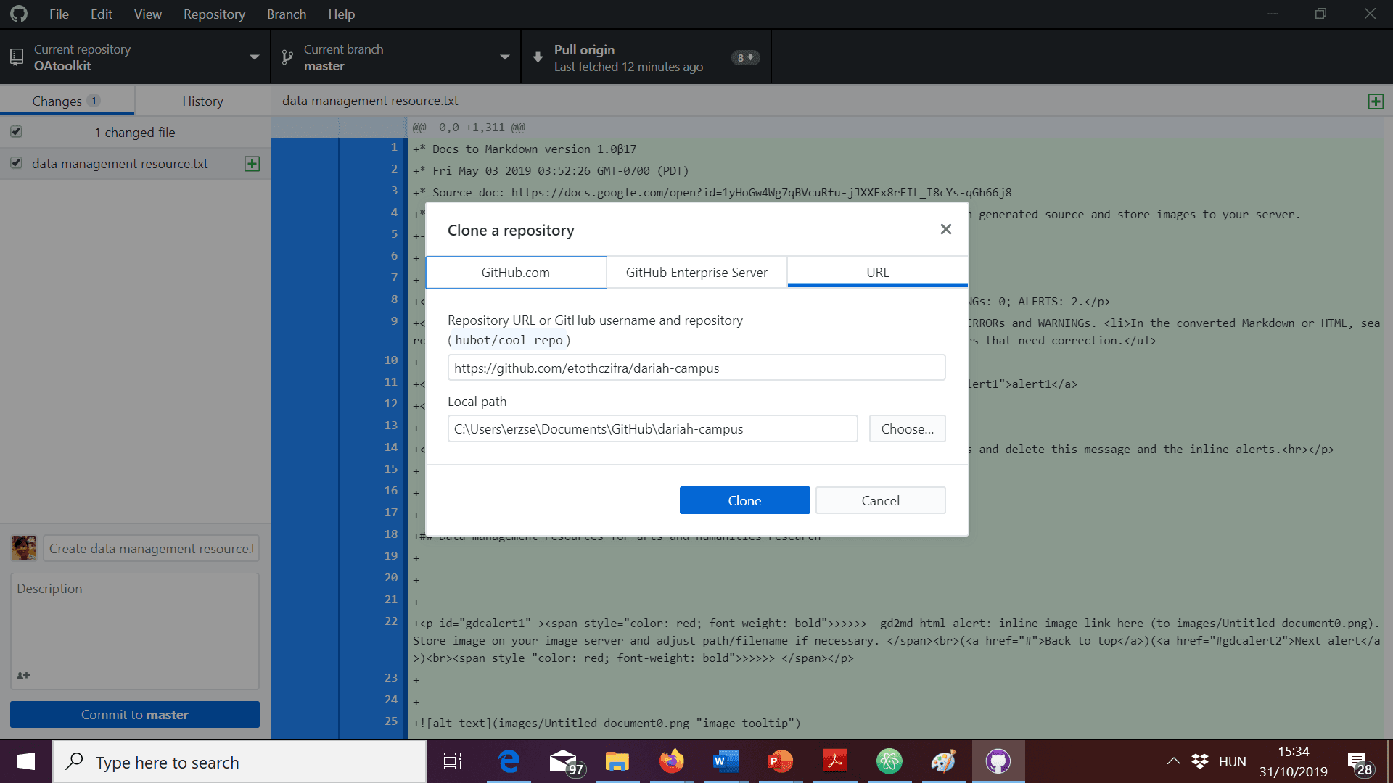Show hidden system tray icons chevron
This screenshot has width=1393, height=783.
1173,761
